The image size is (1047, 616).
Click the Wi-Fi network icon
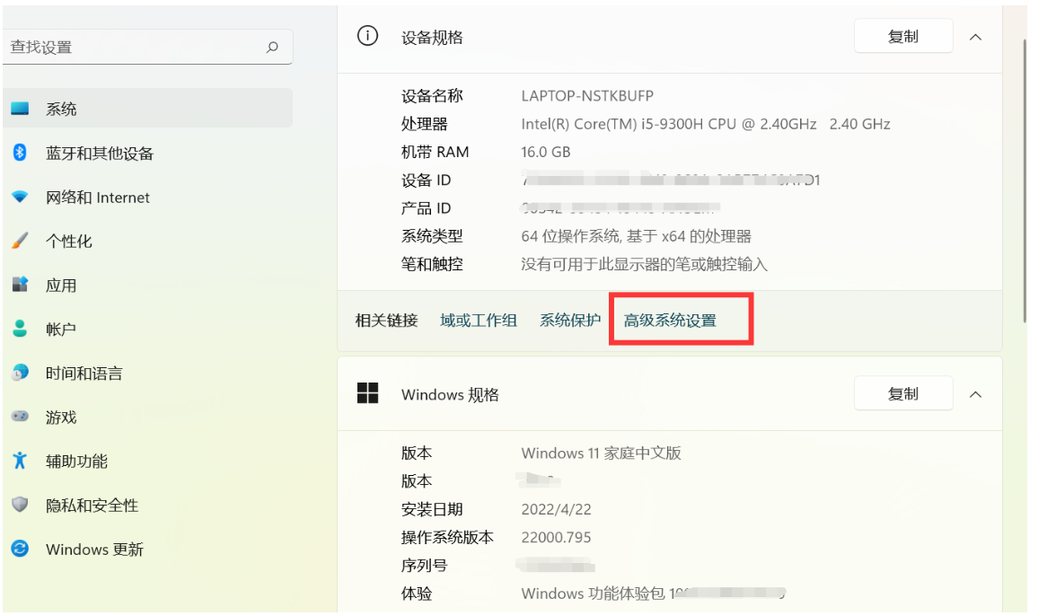(20, 197)
